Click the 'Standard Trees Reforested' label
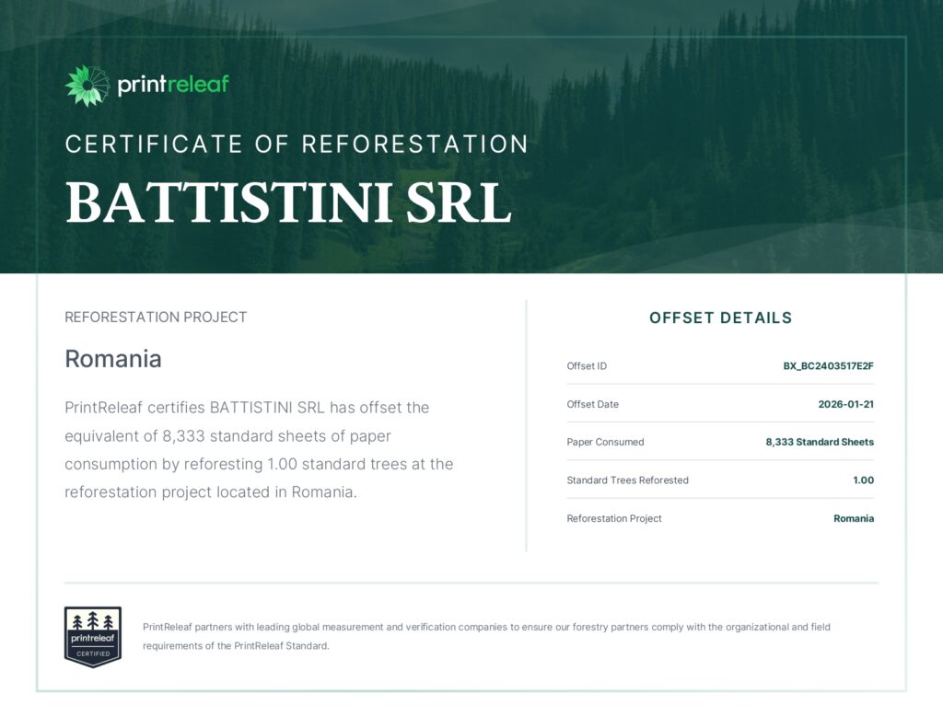Viewport: 943px width, 728px height. coord(627,480)
